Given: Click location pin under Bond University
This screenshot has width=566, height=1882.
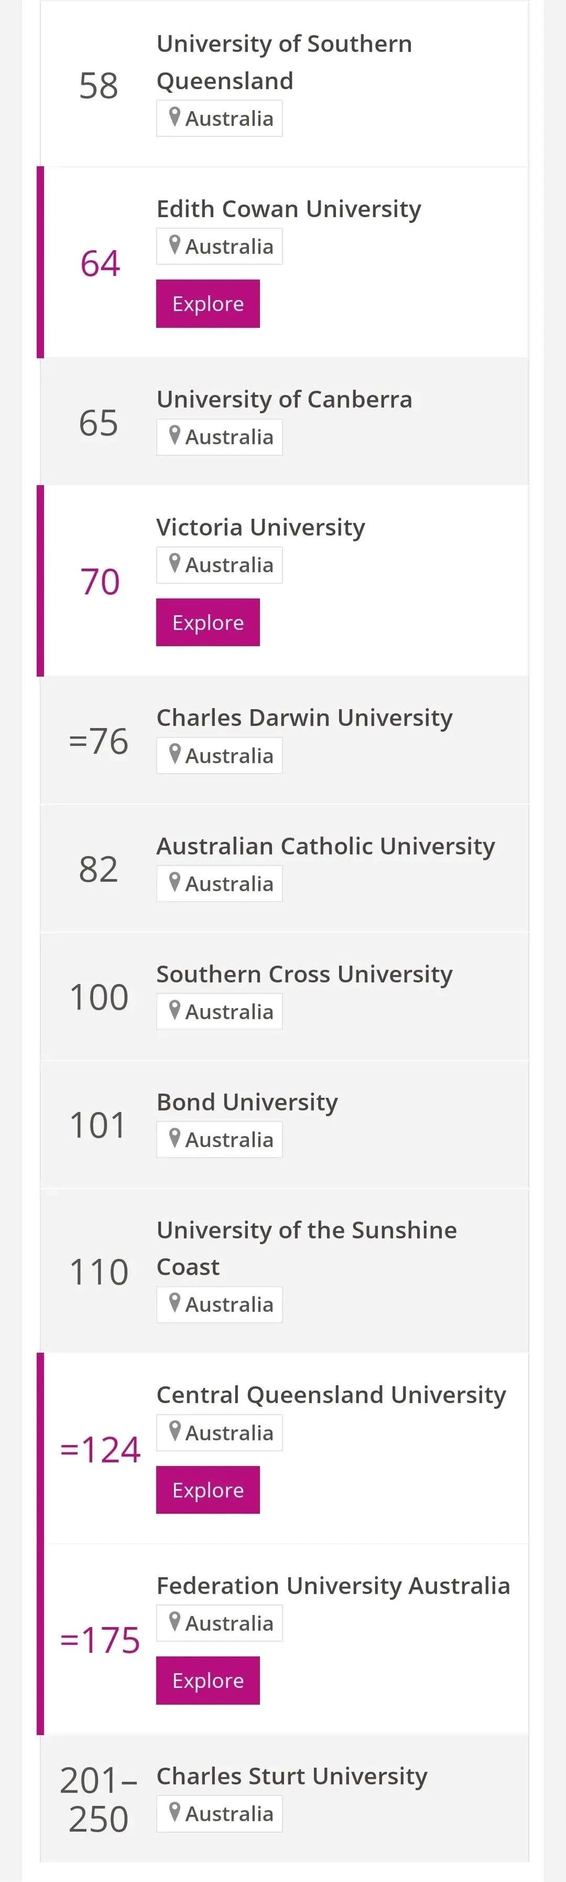Looking at the screenshot, I should point(175,1138).
